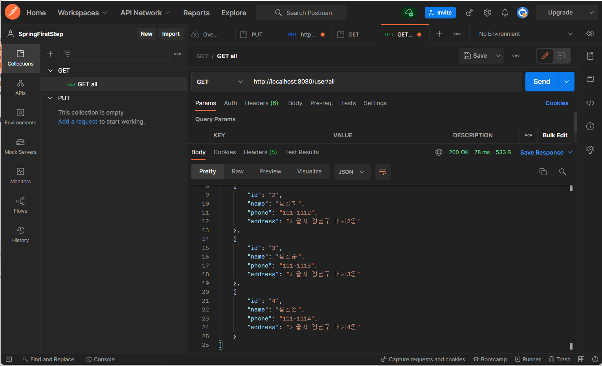Screen dimensions: 602x366
Task: Click the Invite button
Action: (440, 13)
